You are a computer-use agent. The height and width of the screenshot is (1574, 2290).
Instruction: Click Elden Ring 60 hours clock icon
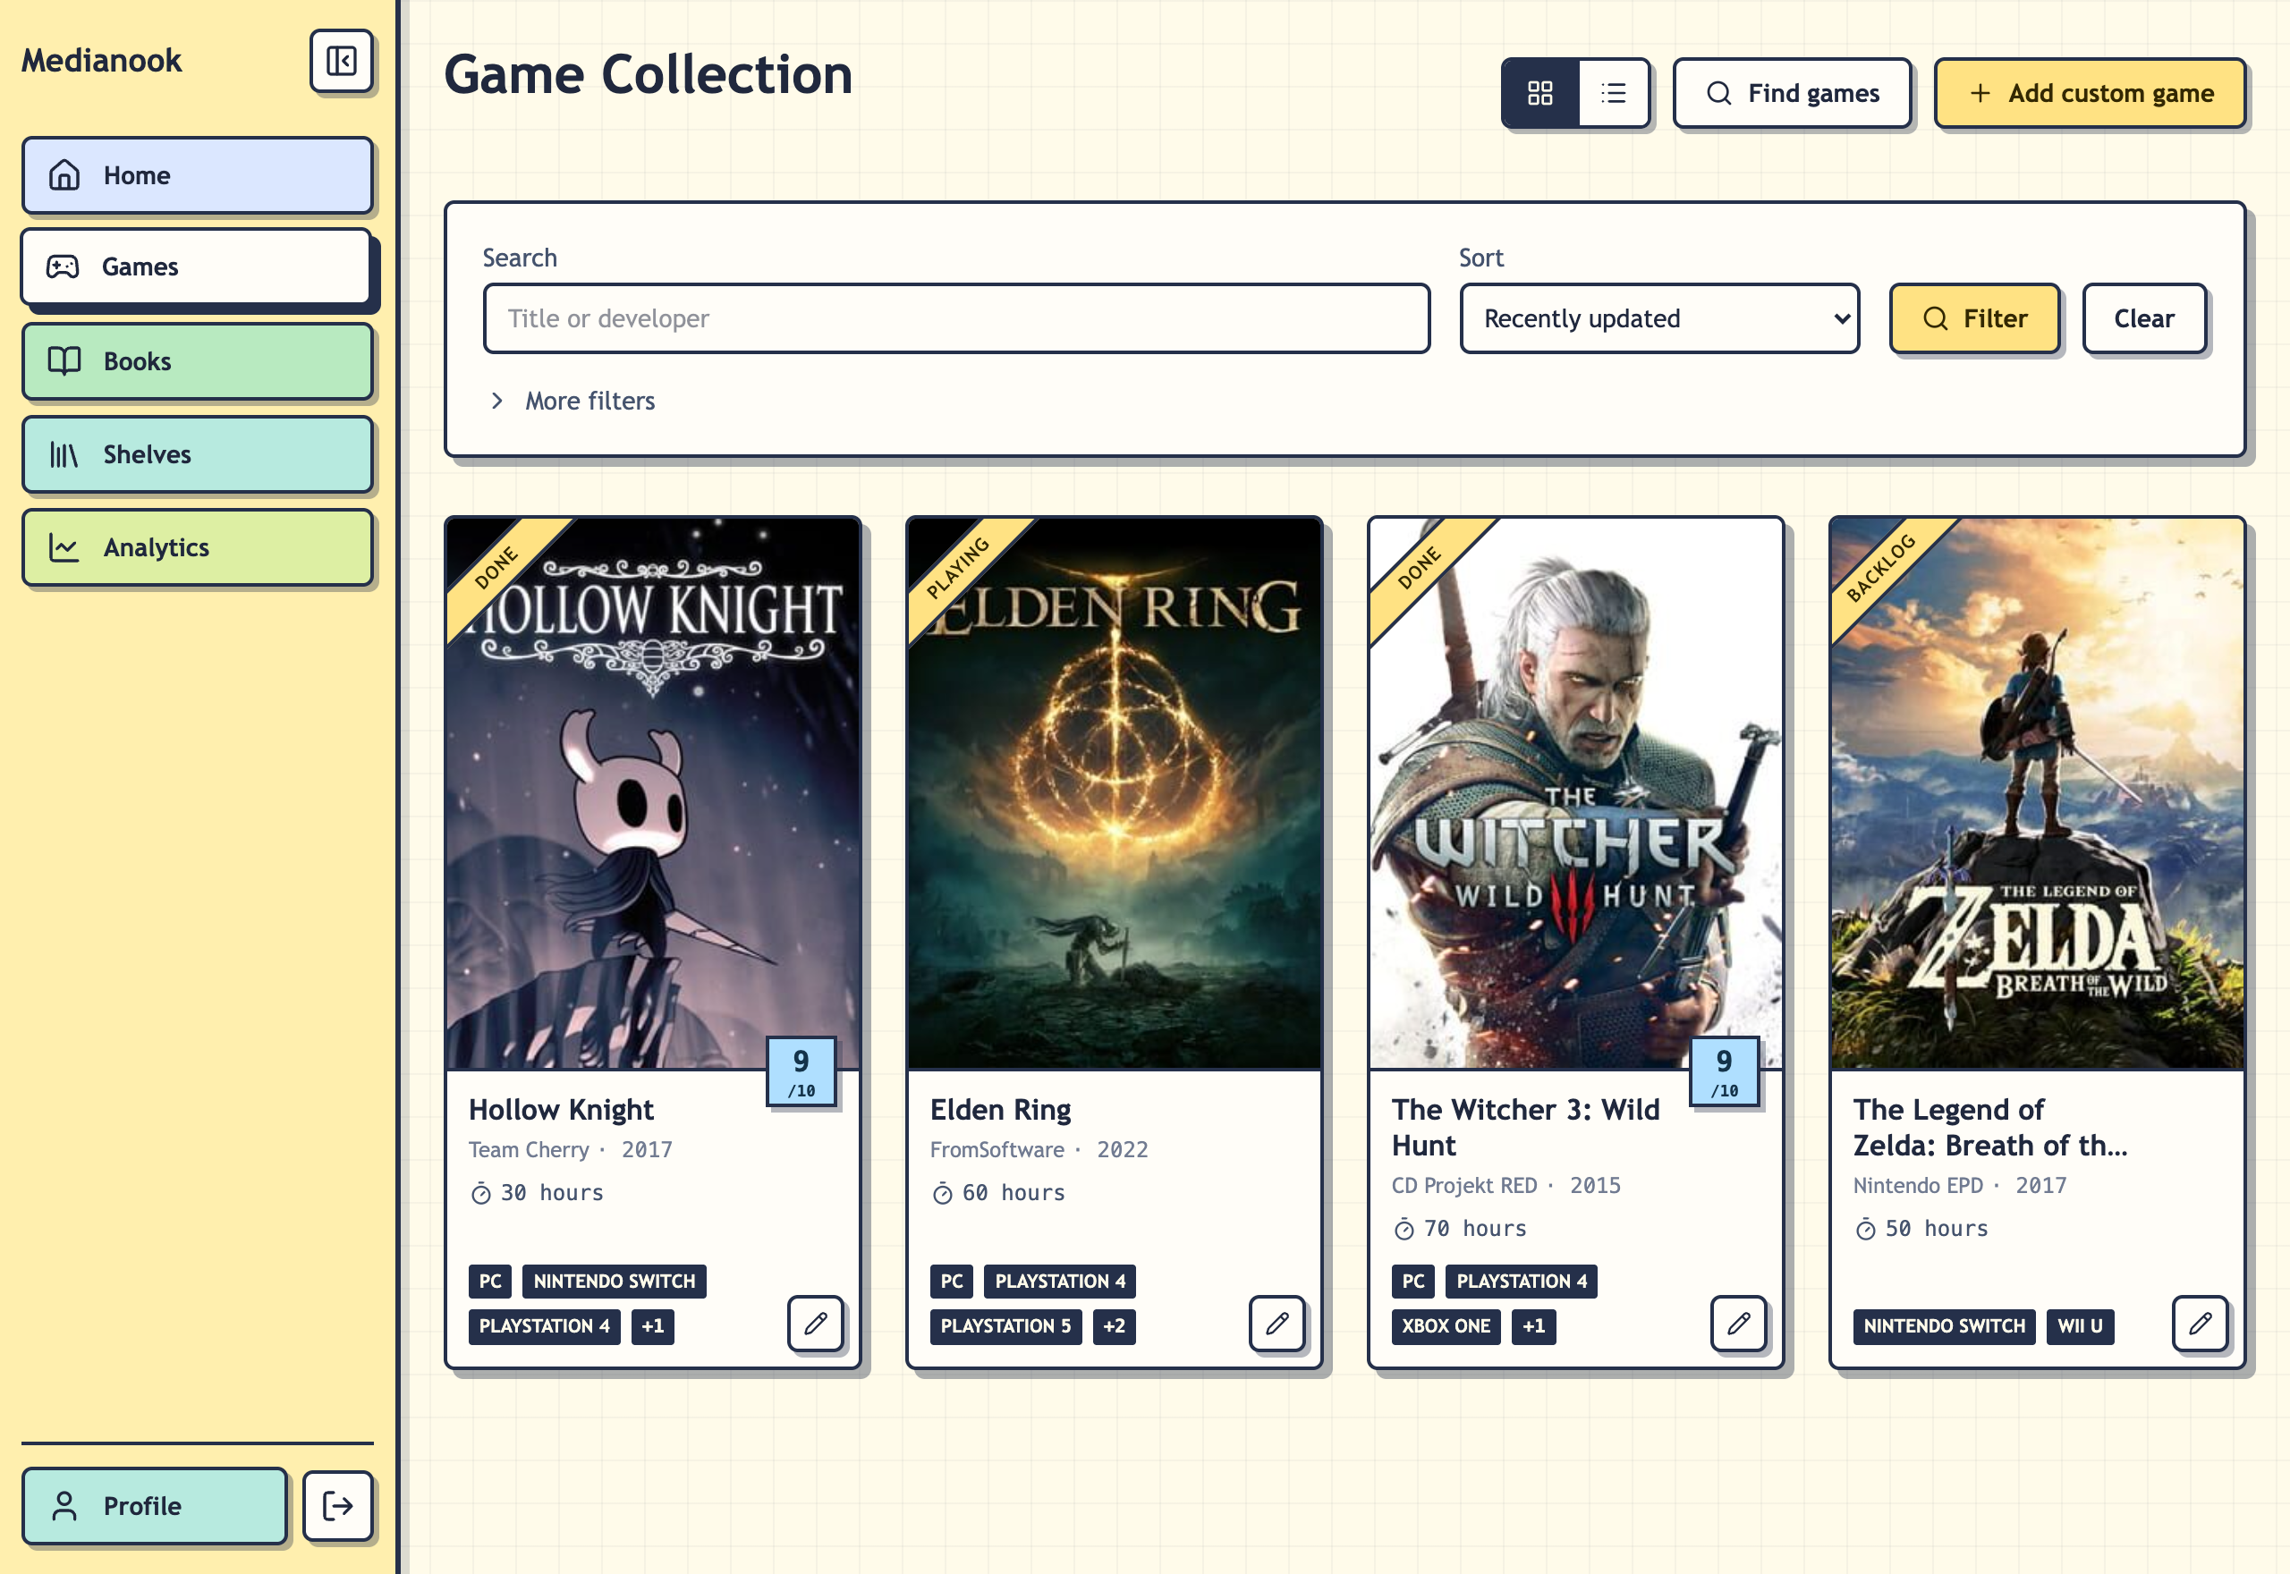pos(942,1193)
